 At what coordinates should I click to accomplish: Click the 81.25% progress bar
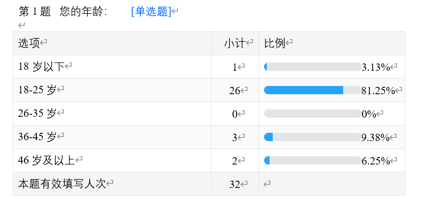[313, 91]
